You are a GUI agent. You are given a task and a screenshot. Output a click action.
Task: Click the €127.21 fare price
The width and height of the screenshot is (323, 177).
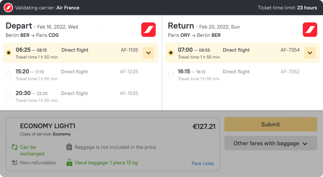[x=204, y=126]
